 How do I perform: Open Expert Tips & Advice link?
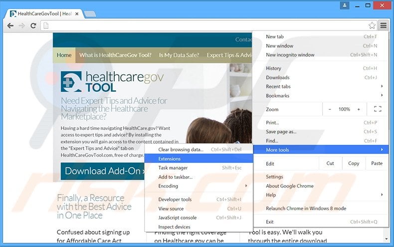(x=229, y=55)
